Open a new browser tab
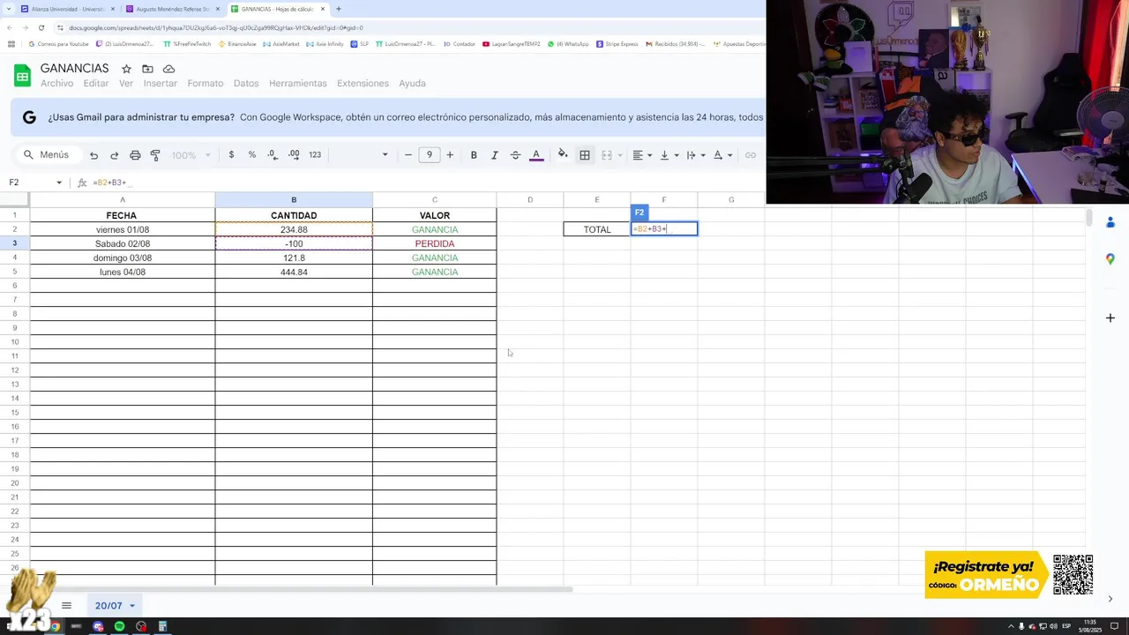 coord(339,9)
